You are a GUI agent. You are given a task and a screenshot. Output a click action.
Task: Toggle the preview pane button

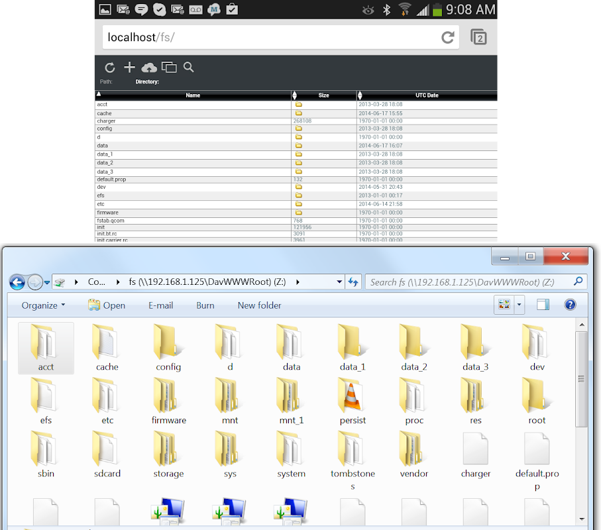click(543, 305)
